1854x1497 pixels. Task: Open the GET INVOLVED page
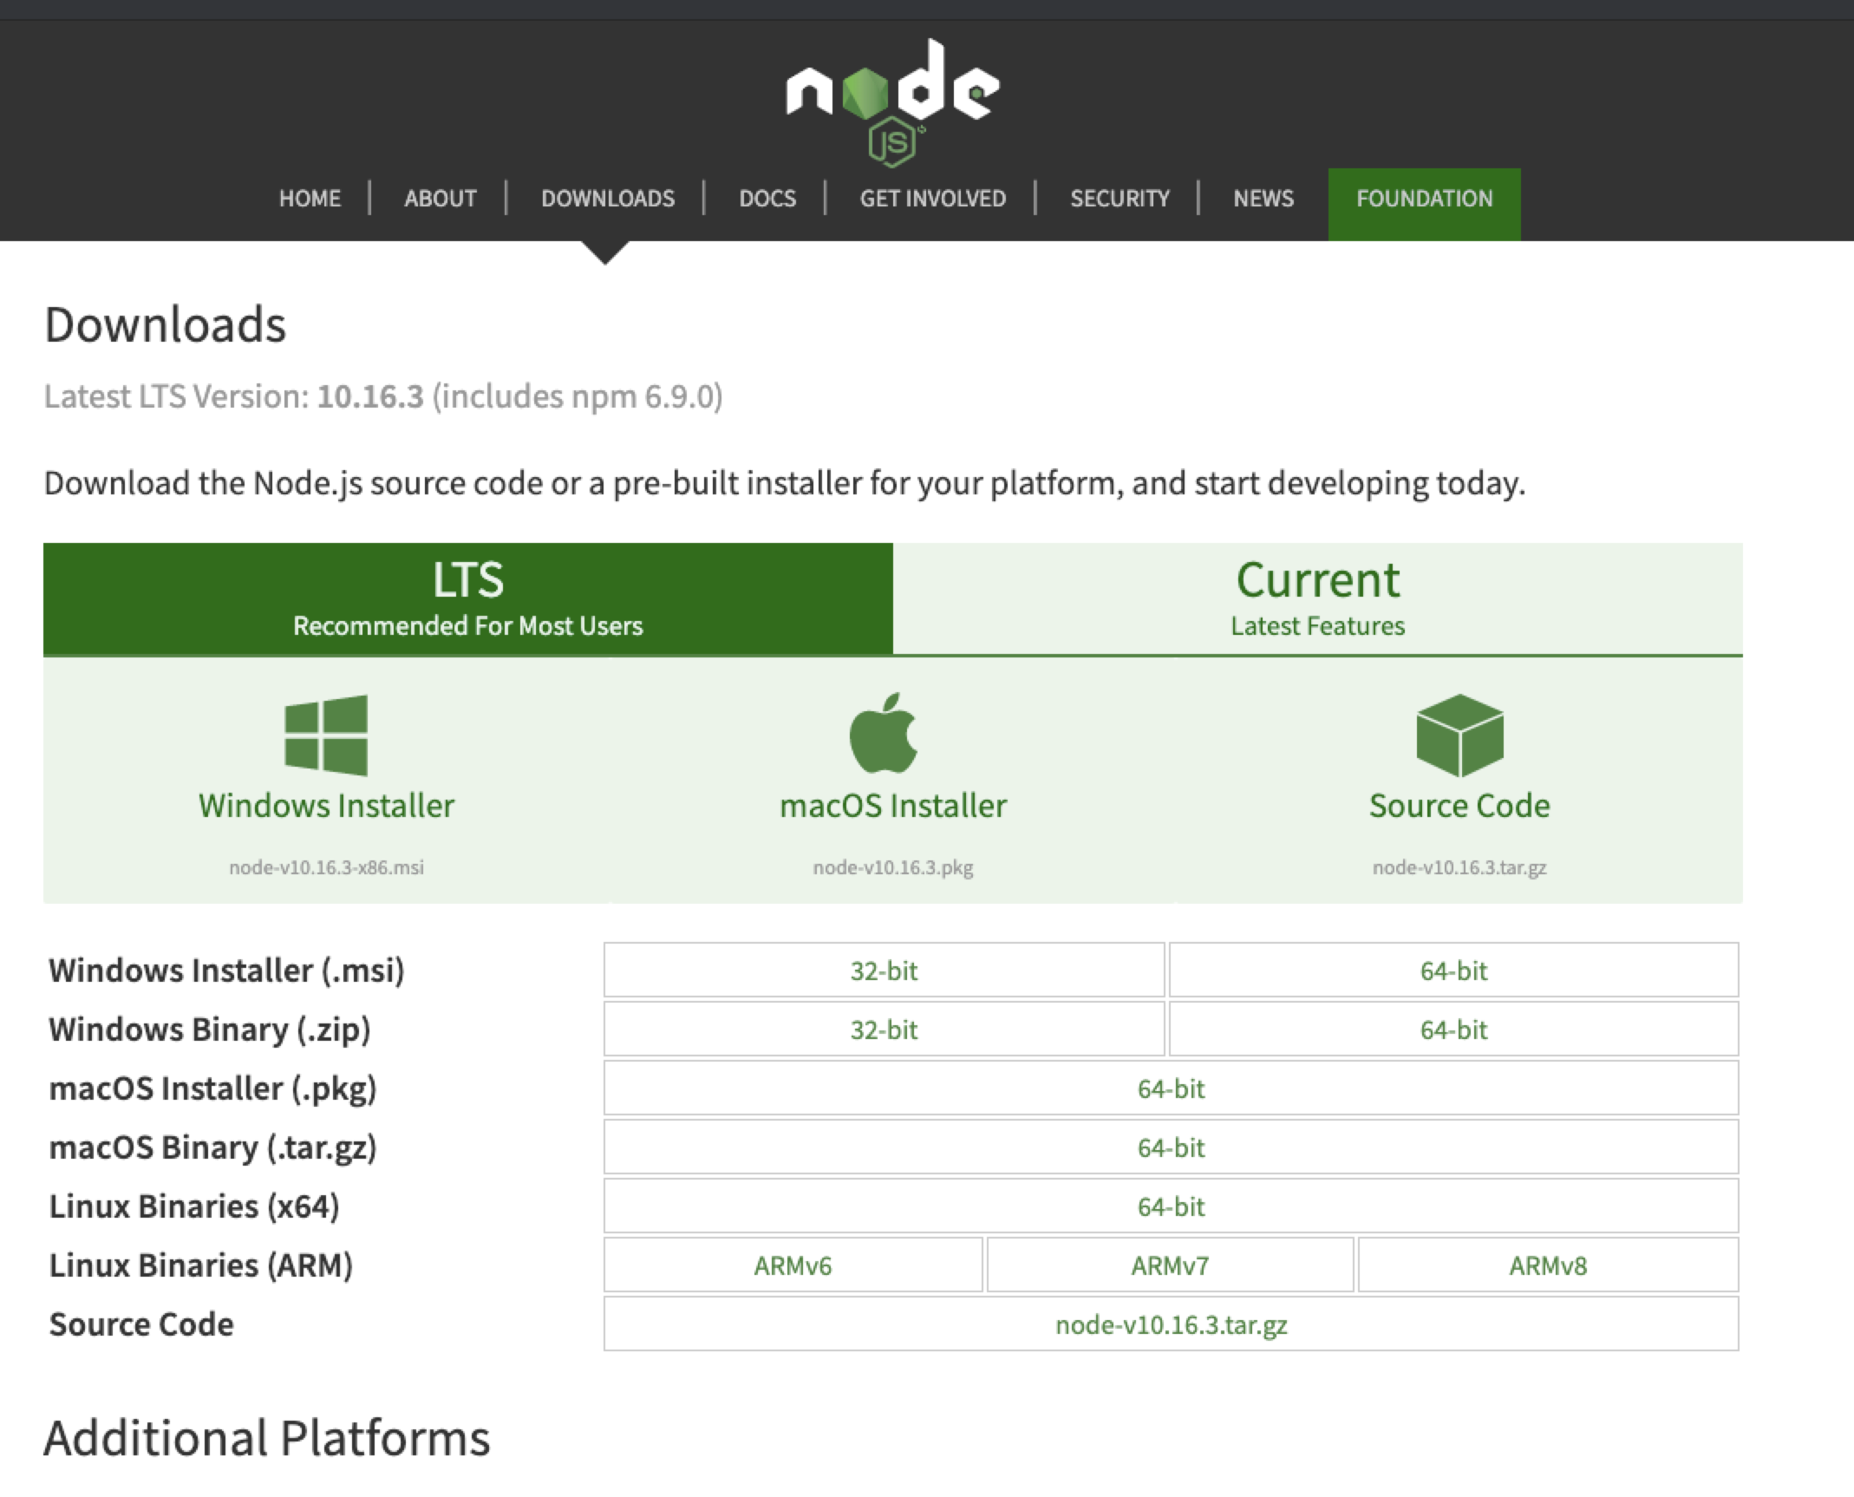point(932,199)
